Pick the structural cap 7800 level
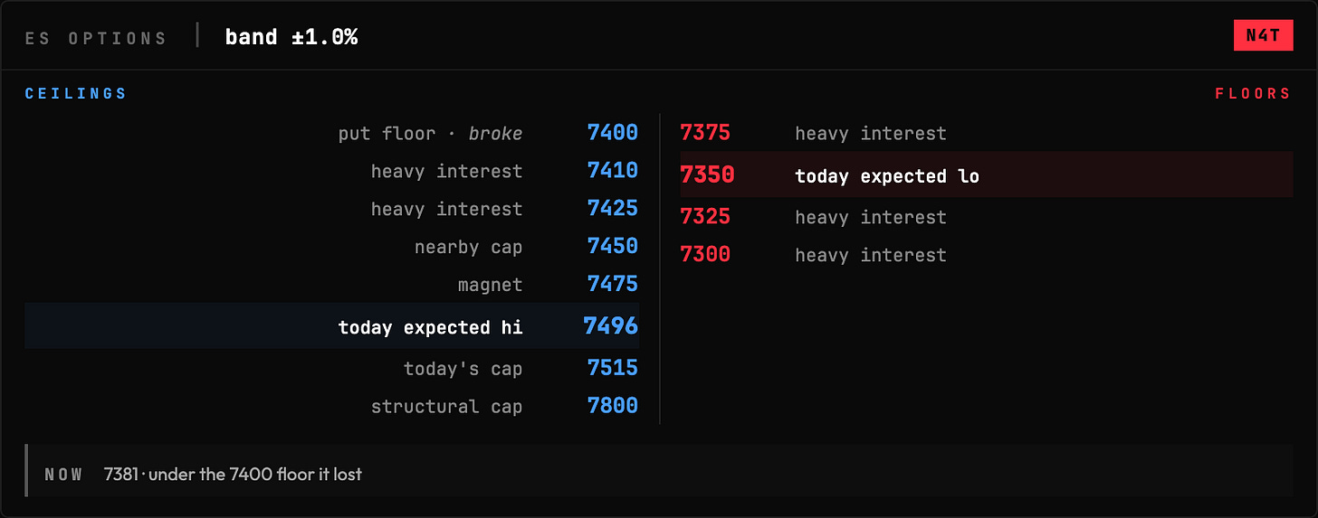The width and height of the screenshot is (1318, 518). click(332, 406)
